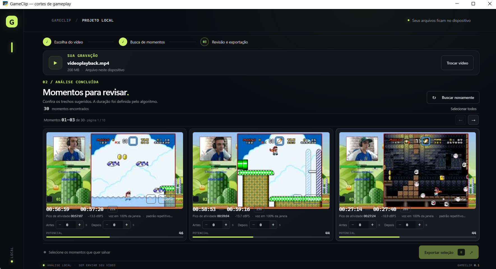Screen dimensions: 496x269
Task: Click Exportar seleção button
Action: 449,252
